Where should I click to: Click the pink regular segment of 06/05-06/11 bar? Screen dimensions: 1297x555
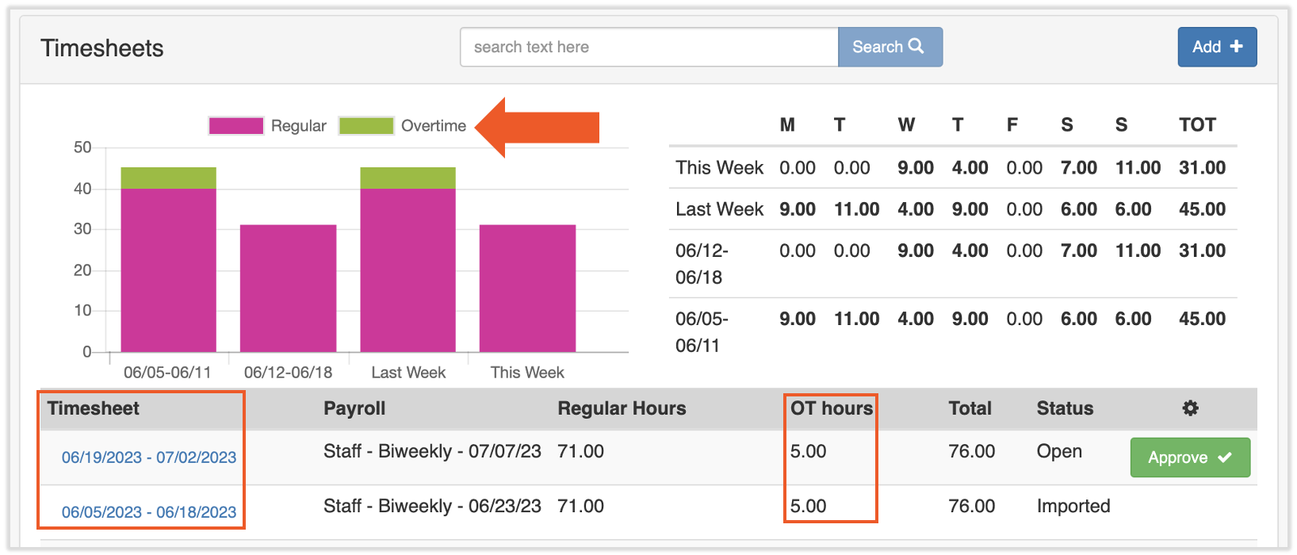click(x=168, y=270)
